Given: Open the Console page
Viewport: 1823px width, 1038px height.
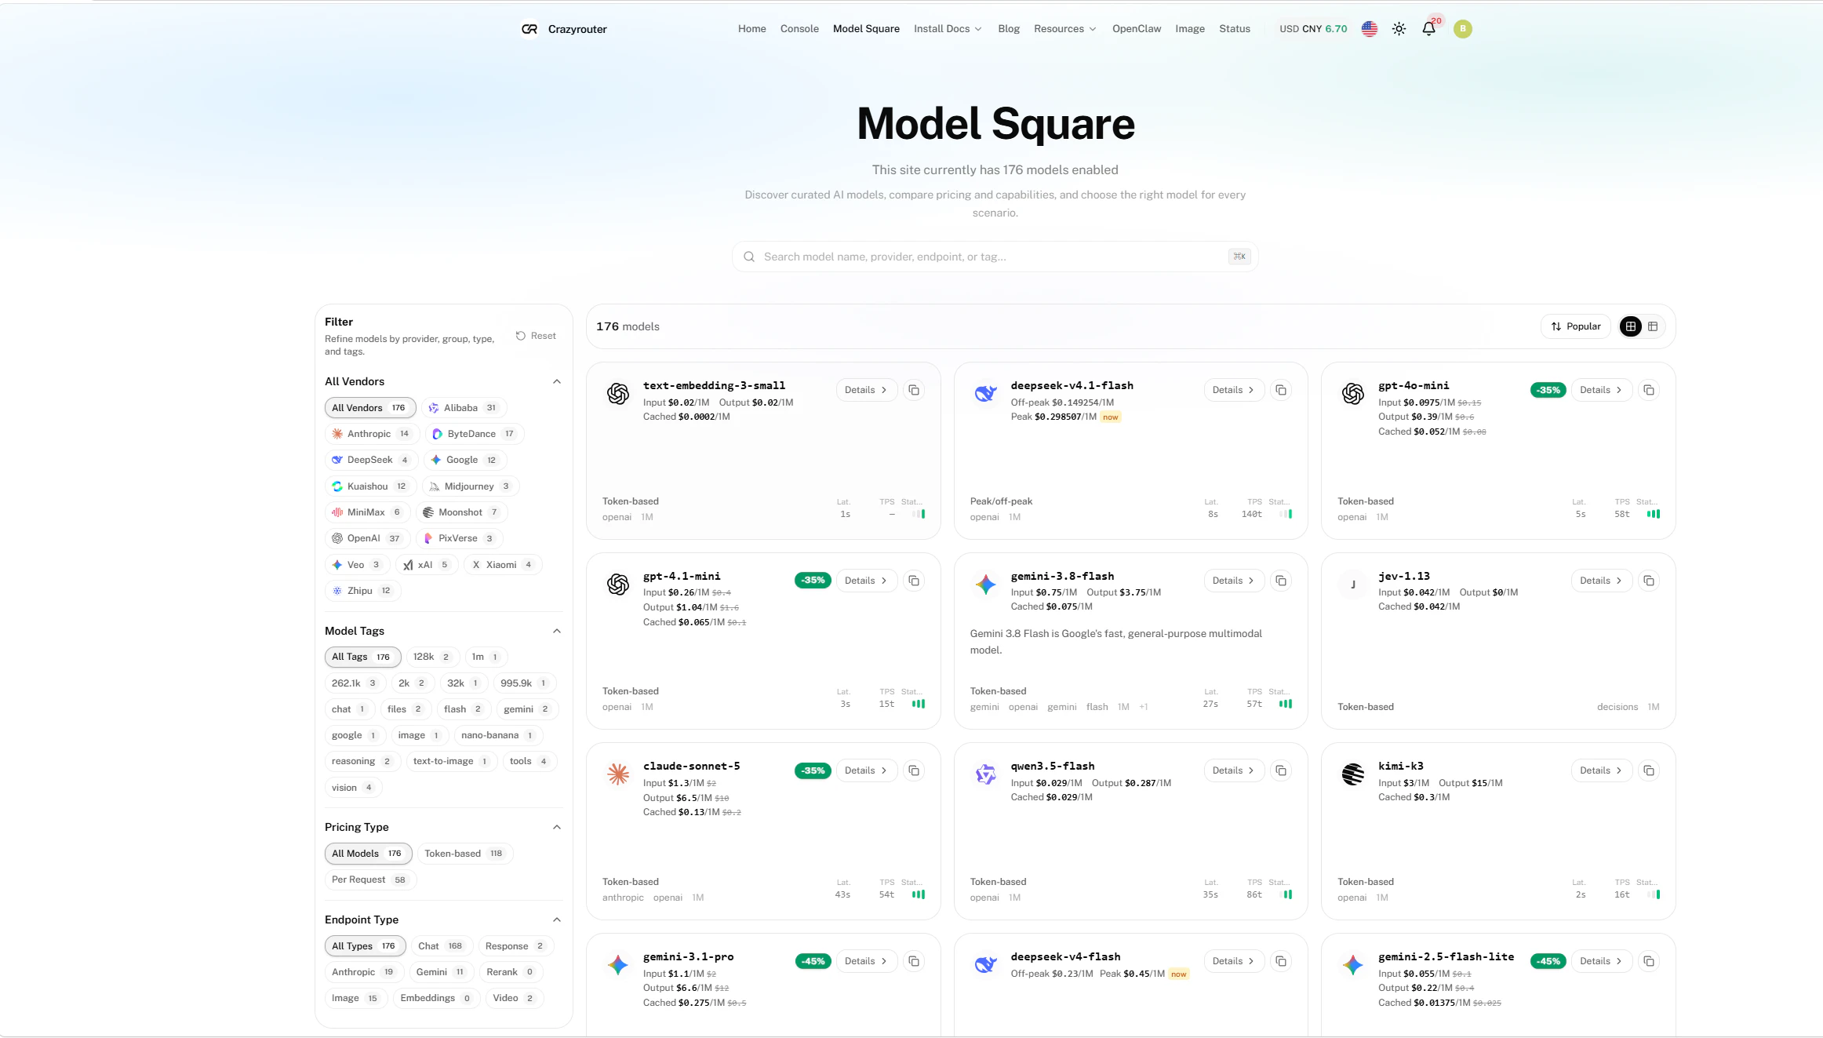Looking at the screenshot, I should pos(799,29).
